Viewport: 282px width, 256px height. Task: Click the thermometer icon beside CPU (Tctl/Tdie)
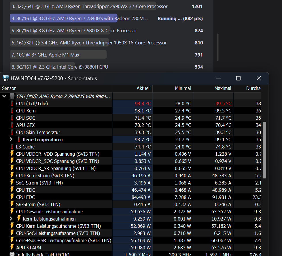click(12, 103)
